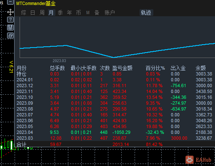Open the 账户 account tab
Image resolution: width=215 pixels, height=166 pixels.
click(110, 13)
